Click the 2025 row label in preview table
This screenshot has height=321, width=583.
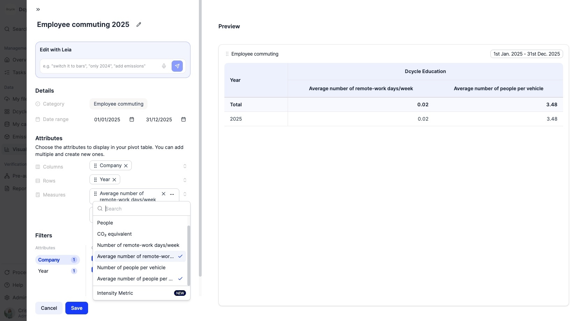(x=236, y=119)
